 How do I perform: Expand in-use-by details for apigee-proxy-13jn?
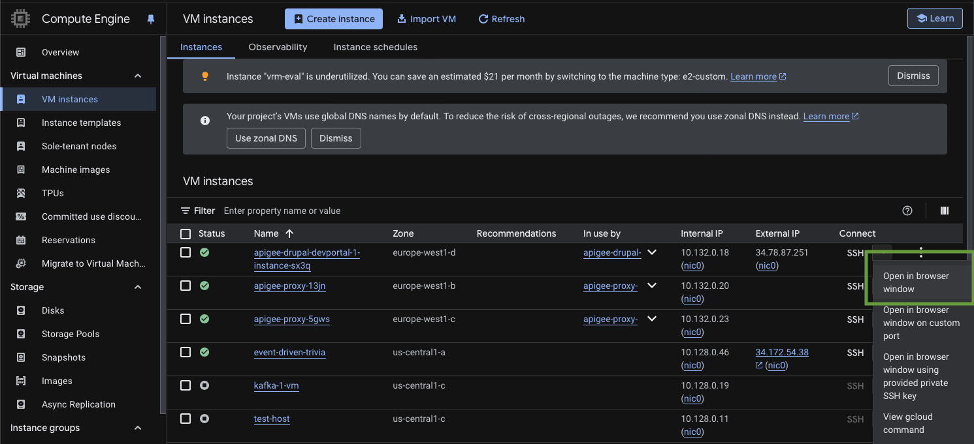tap(651, 286)
